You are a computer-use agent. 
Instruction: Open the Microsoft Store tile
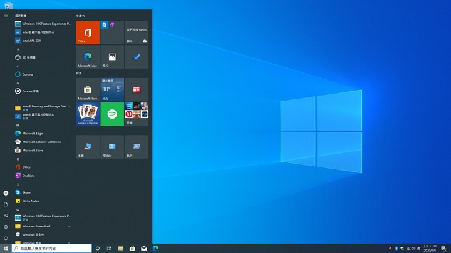[x=88, y=89]
